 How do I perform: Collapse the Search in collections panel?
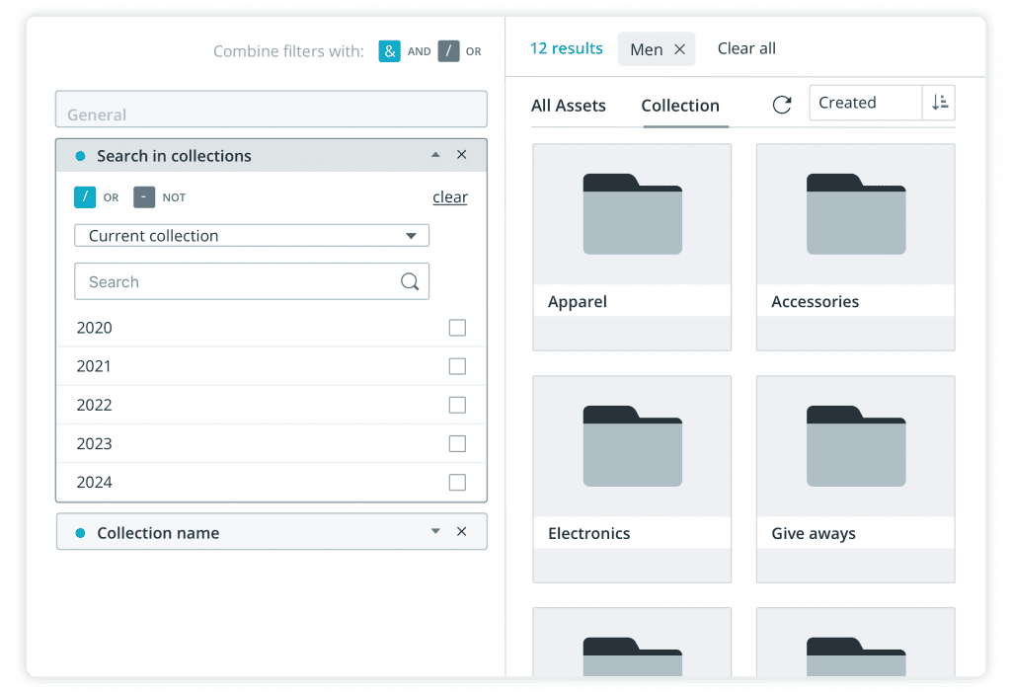[x=435, y=155]
